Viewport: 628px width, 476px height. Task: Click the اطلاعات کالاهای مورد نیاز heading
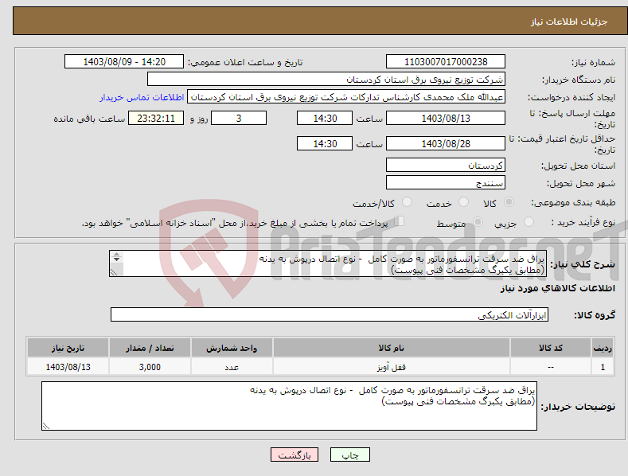point(557,288)
